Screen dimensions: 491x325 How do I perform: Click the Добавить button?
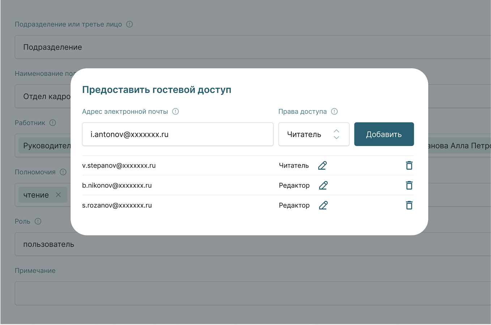384,134
